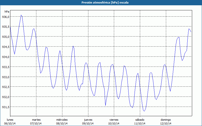Screen dimensions: 202x126
Task: Select the 12/10/14 date label
Action: click(x=166, y=123)
